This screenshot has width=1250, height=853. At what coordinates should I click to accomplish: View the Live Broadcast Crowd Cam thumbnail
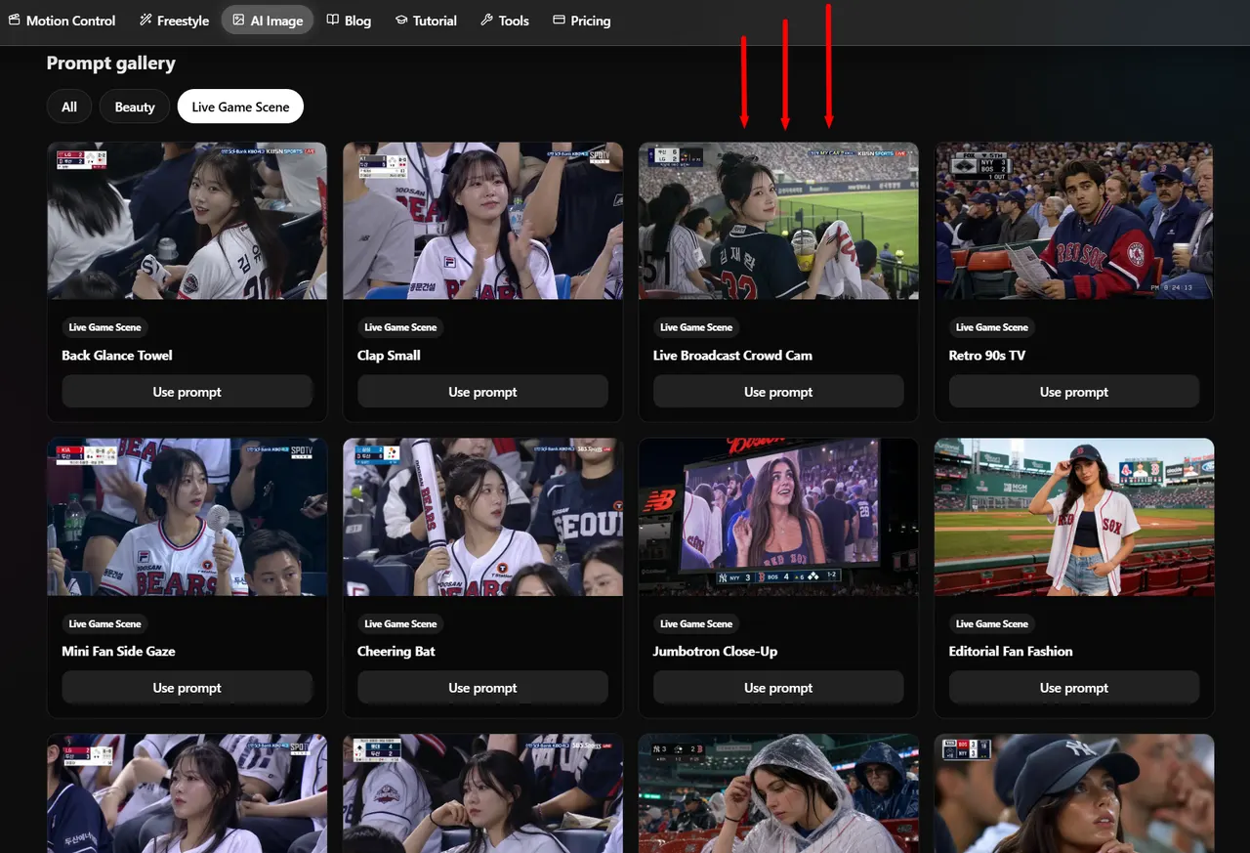(778, 221)
